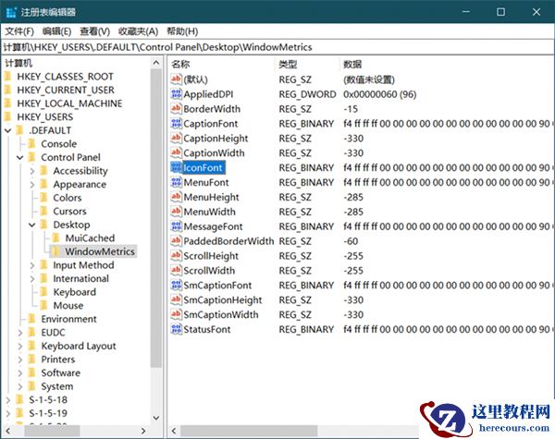Select the Mouse key in tree
555x439 pixels.
pyautogui.click(x=68, y=305)
